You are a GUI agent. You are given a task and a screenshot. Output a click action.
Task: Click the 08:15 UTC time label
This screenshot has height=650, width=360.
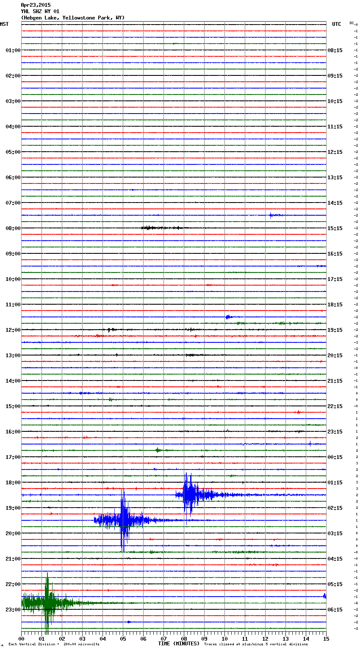click(335, 50)
